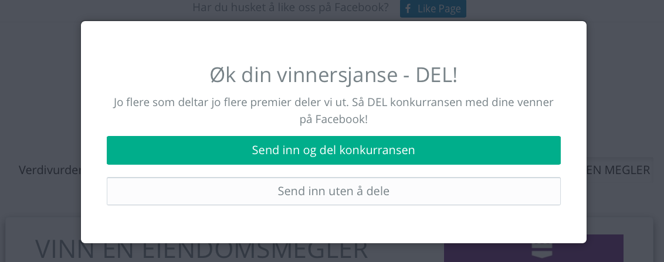
Task: Click the shield icon on the purple banner
Action: pyautogui.click(x=541, y=250)
